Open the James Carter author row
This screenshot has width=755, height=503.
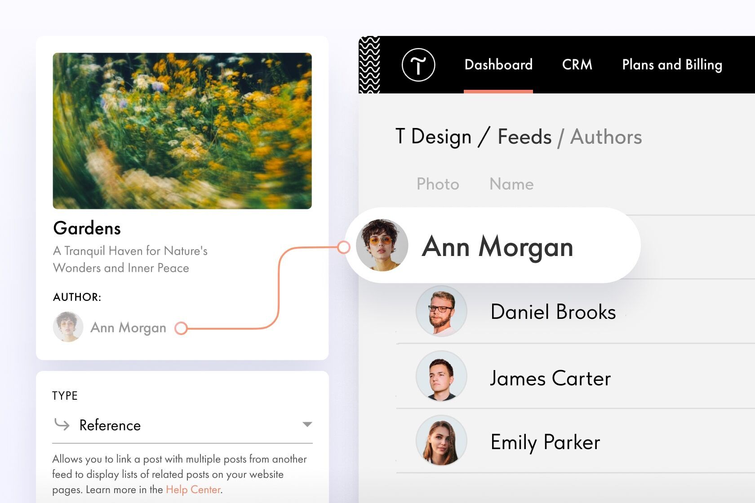pyautogui.click(x=575, y=376)
